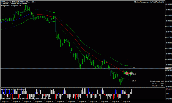This screenshot has height=103, width=172.
Task: Click the 1.09070 price axis label
Action: [x=169, y=48]
